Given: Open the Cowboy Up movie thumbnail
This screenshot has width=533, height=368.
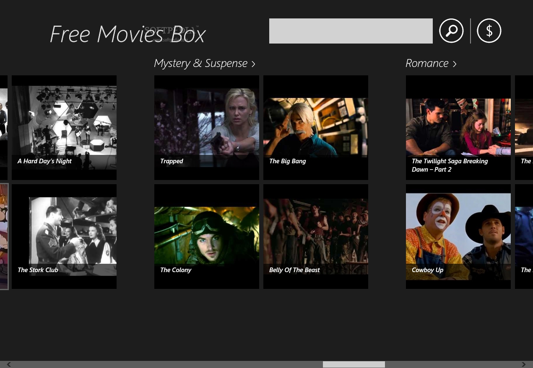Looking at the screenshot, I should pyautogui.click(x=458, y=236).
